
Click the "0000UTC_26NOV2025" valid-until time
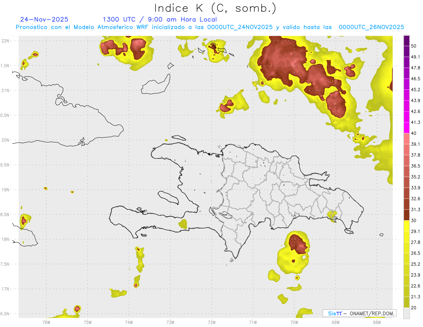pos(371,27)
